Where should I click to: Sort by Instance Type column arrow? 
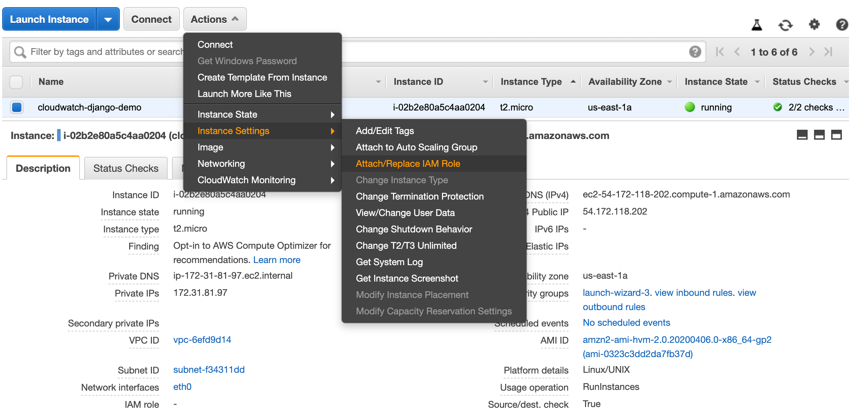pos(573,82)
